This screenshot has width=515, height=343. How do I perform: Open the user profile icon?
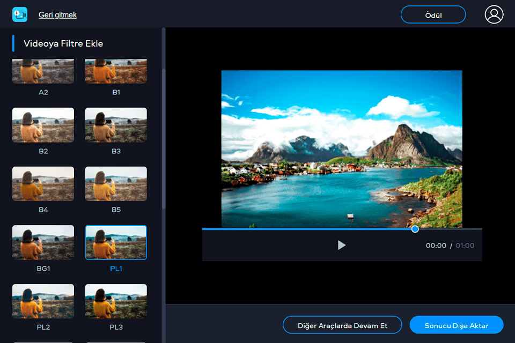pos(494,14)
